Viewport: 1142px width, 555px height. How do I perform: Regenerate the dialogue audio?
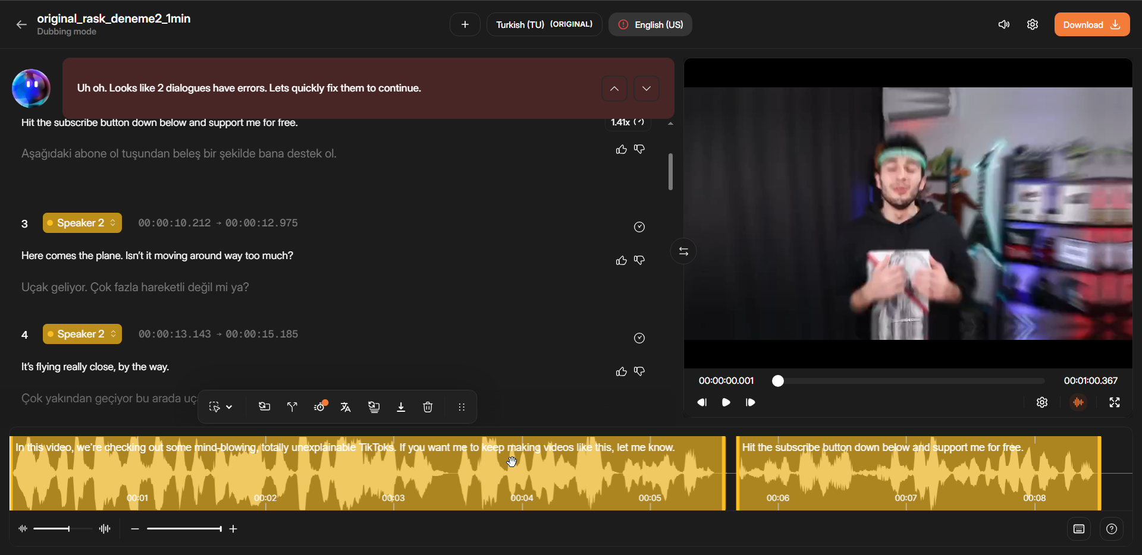pyautogui.click(x=264, y=406)
